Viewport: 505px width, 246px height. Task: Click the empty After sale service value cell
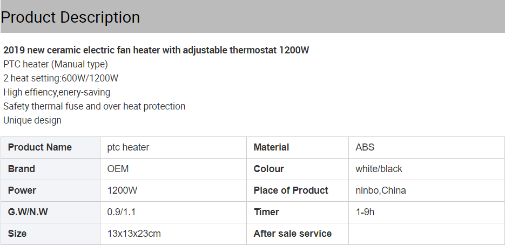[x=427, y=234]
